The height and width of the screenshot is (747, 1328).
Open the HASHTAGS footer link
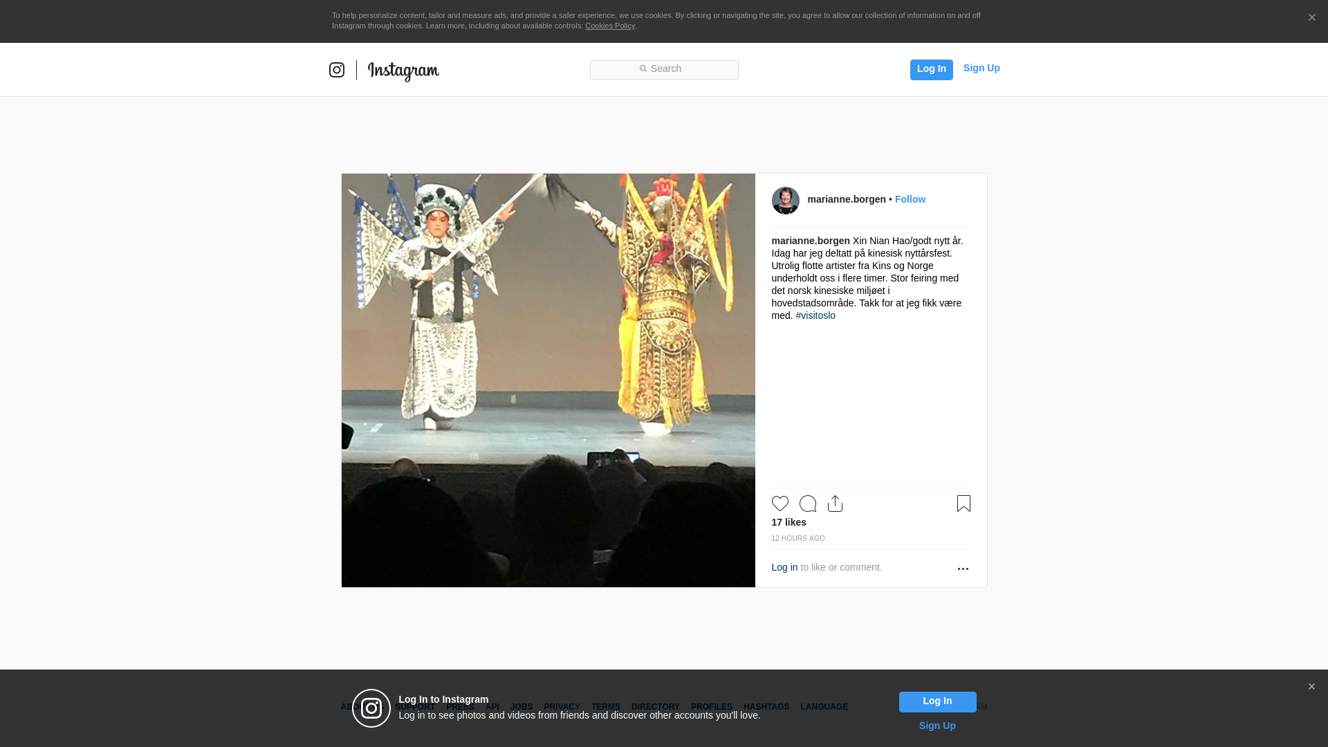point(766,707)
